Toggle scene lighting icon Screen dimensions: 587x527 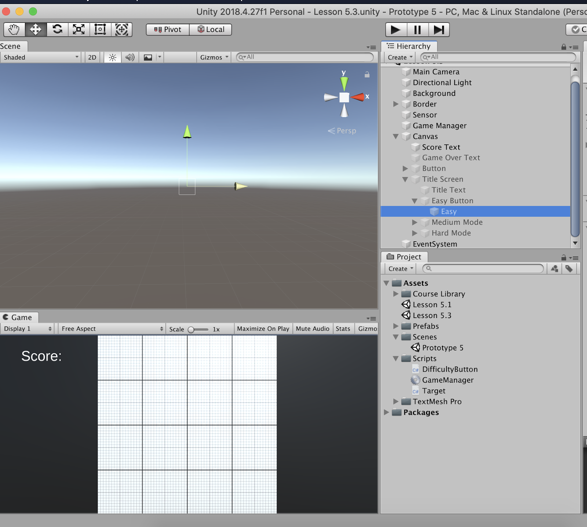click(x=113, y=57)
